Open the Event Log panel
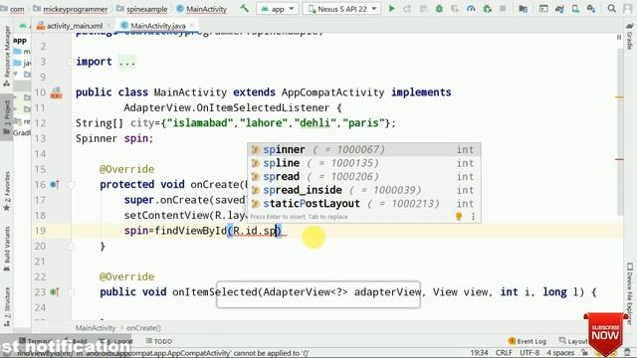Viewport: 637px width, 358px height. pyautogui.click(x=528, y=341)
